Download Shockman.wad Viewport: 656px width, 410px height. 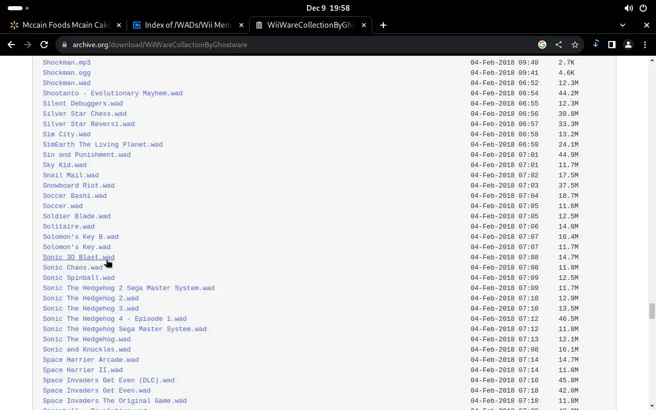pos(67,83)
